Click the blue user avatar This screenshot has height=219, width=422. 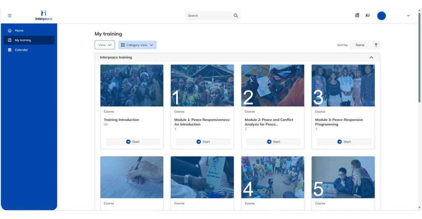(382, 16)
